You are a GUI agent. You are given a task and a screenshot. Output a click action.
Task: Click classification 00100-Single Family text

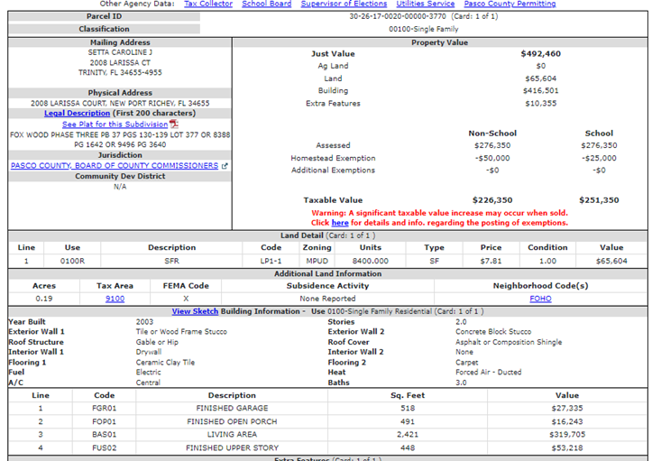424,29
